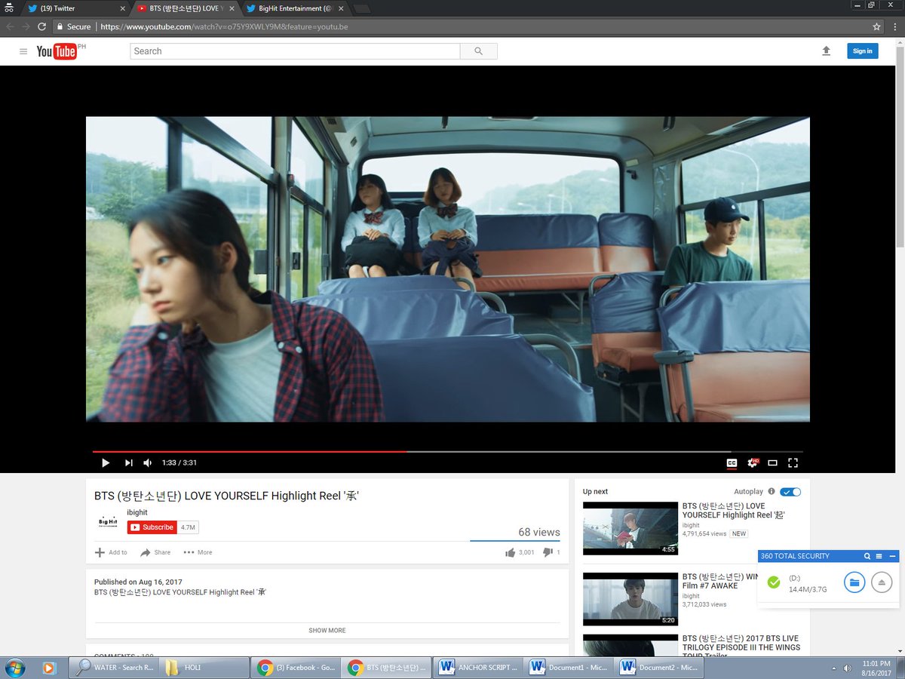Click the green check status icon
This screenshot has width=905, height=679.
[773, 582]
